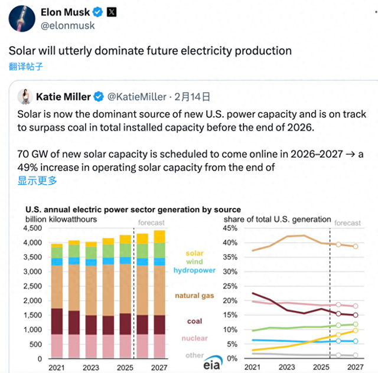This screenshot has height=373, width=378.
Task: Click the @elonmusk handle
Action: [x=68, y=25]
